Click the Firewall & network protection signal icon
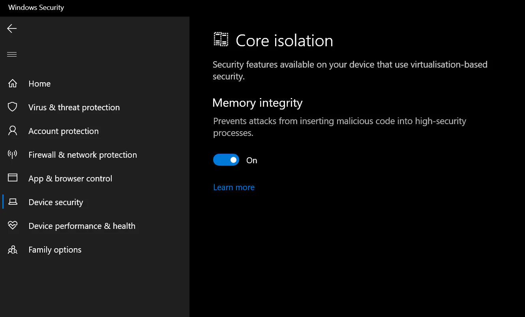The image size is (525, 317). (x=12, y=154)
